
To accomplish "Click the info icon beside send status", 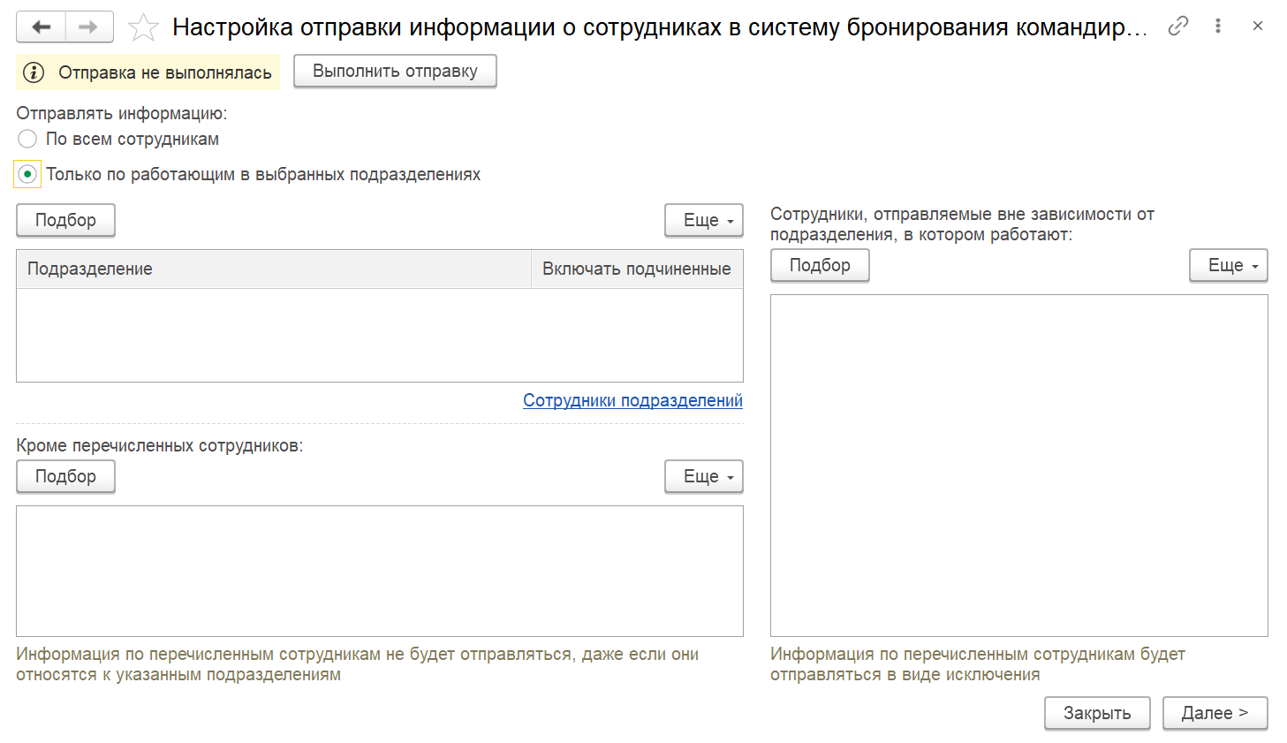I will (34, 72).
